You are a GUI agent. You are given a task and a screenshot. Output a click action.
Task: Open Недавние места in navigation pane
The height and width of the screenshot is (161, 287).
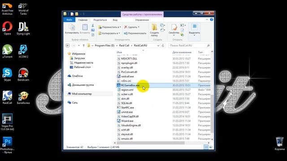point(83,63)
